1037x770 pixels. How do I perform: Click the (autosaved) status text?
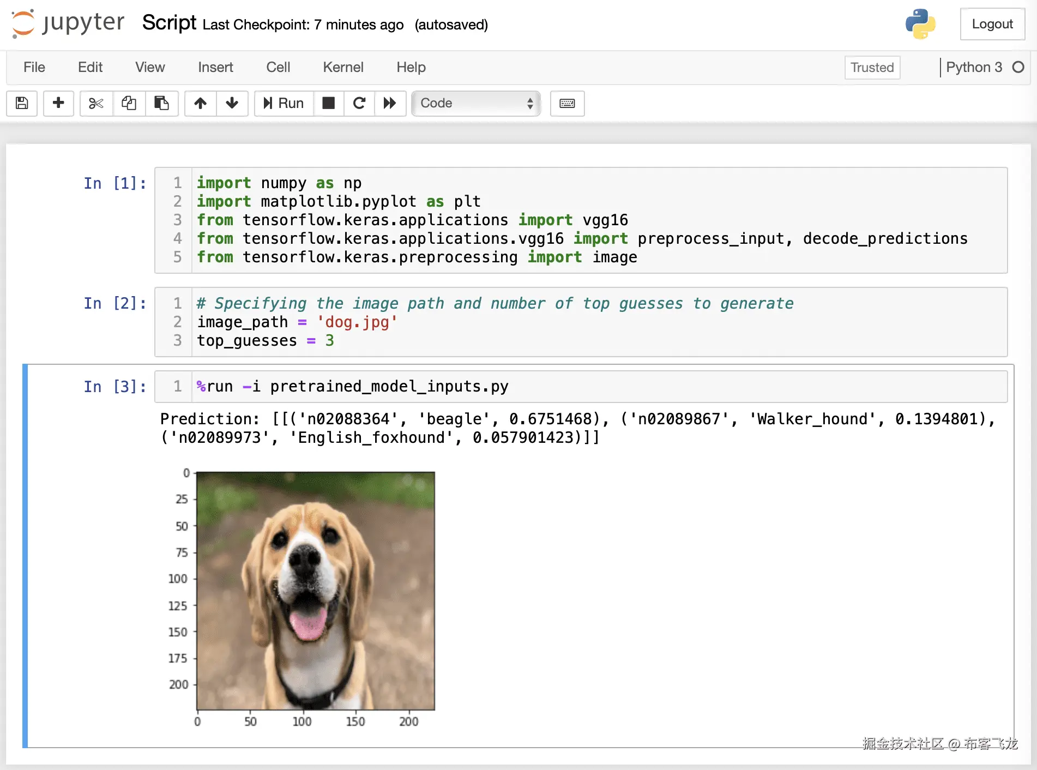[x=451, y=25]
